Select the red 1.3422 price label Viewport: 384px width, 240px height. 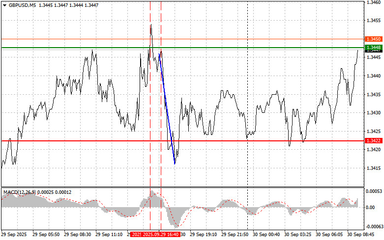[373, 141]
